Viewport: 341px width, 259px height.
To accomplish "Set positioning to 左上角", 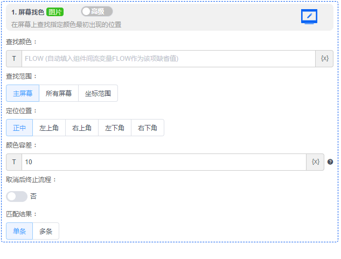I will (x=49, y=128).
